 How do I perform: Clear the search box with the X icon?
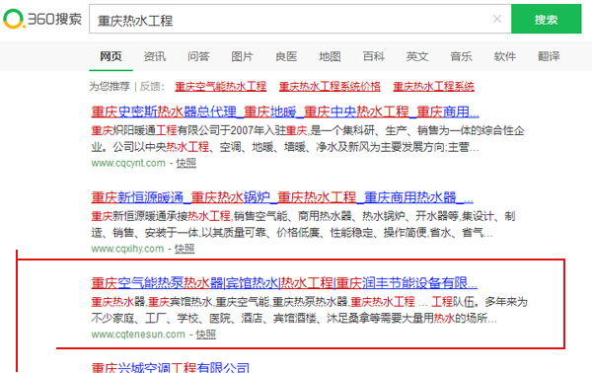pyautogui.click(x=497, y=19)
